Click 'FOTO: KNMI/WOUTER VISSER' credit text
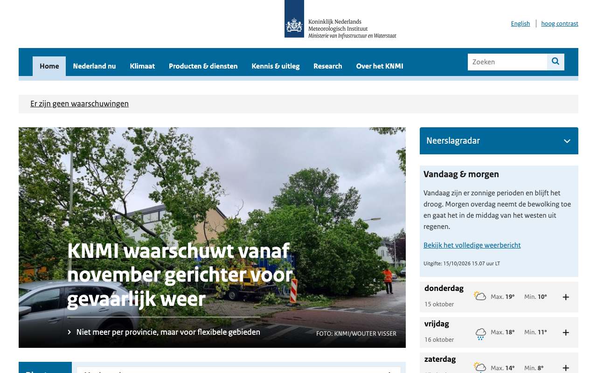Screen dimensions: 597x373 (356, 334)
